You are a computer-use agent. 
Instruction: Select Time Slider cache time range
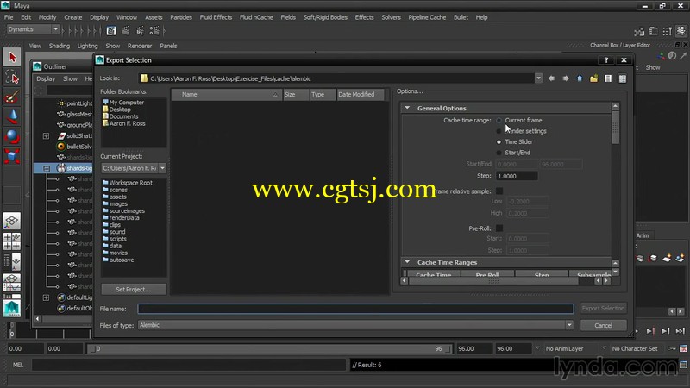click(x=499, y=141)
